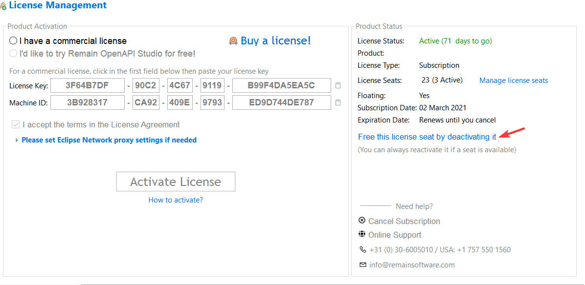
Task: Click the Machine ID field containing 3B928317
Action: coord(88,102)
